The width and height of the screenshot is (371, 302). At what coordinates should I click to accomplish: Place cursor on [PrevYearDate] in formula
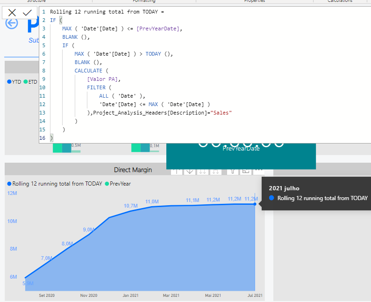click(x=158, y=29)
